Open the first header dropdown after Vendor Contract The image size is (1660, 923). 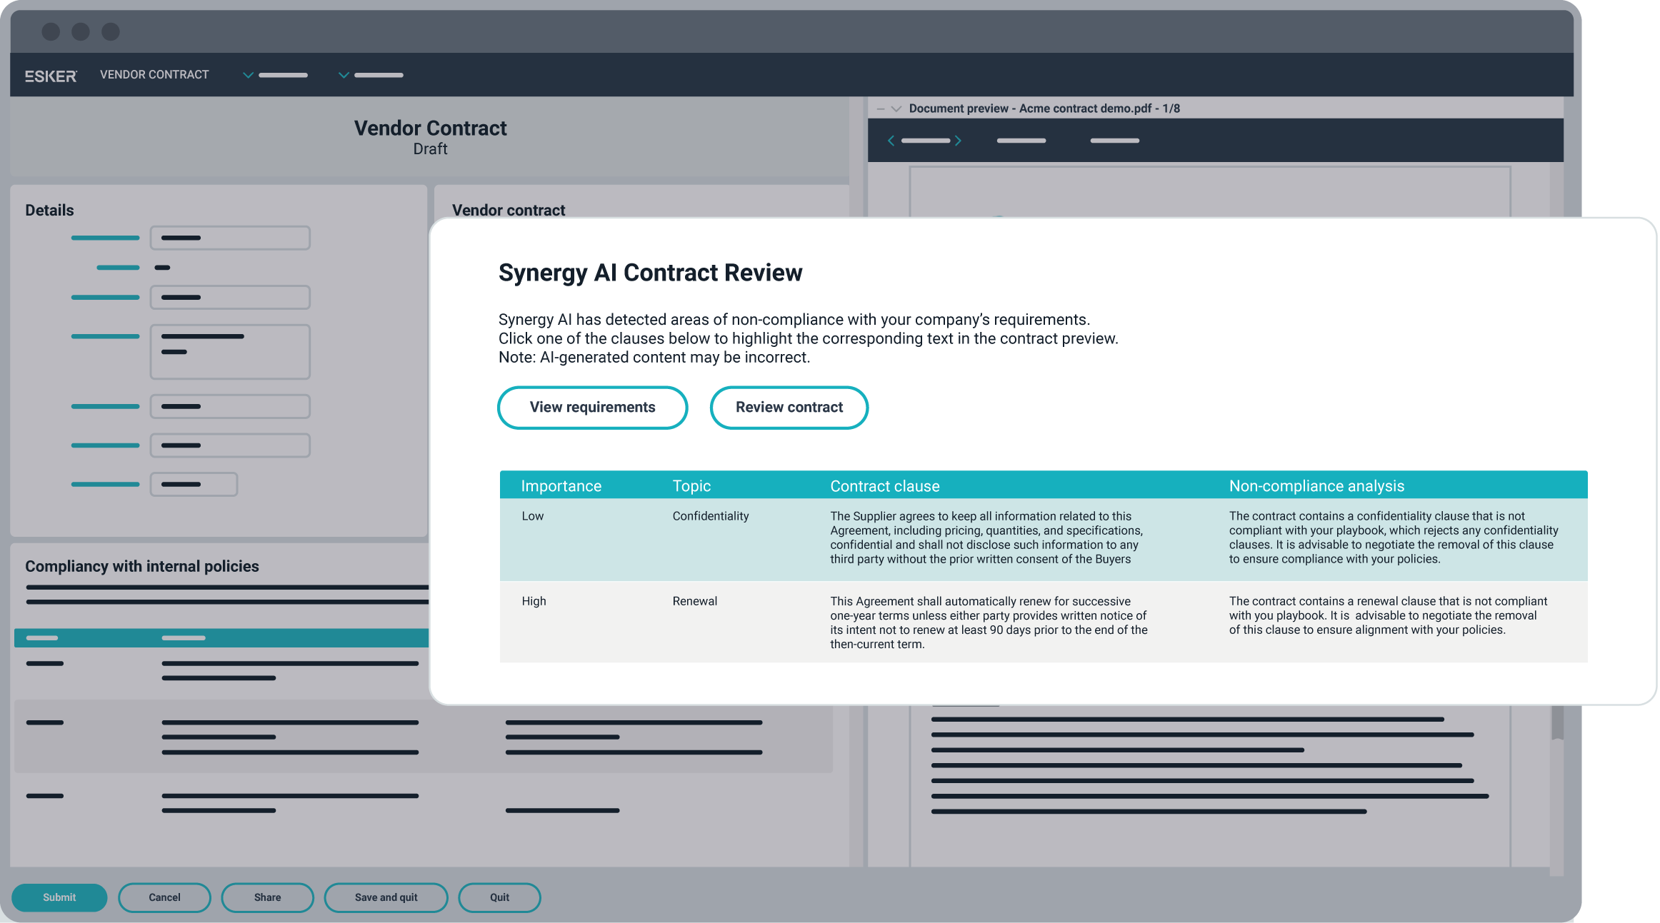(x=248, y=75)
